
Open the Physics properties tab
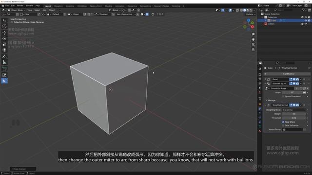(260, 118)
